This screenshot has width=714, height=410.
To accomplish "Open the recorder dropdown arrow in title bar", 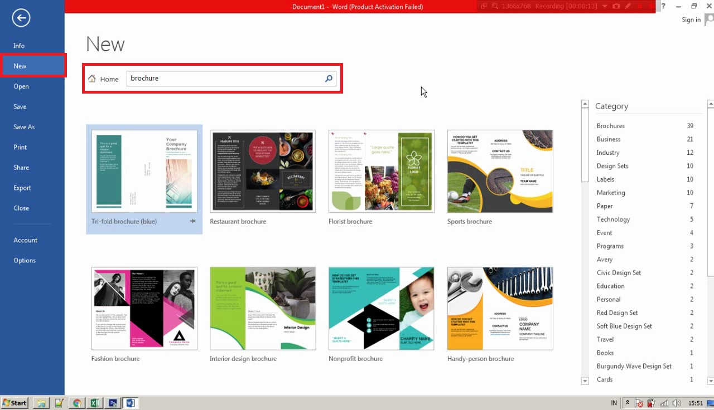I will coord(606,6).
